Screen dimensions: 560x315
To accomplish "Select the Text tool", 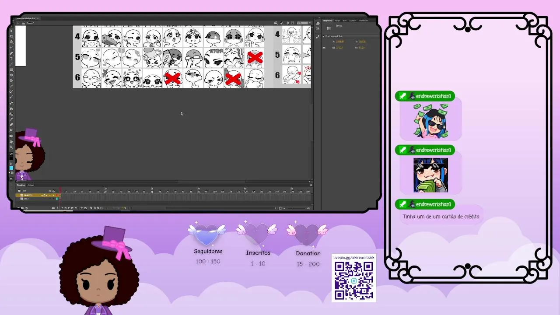I will (x=11, y=58).
